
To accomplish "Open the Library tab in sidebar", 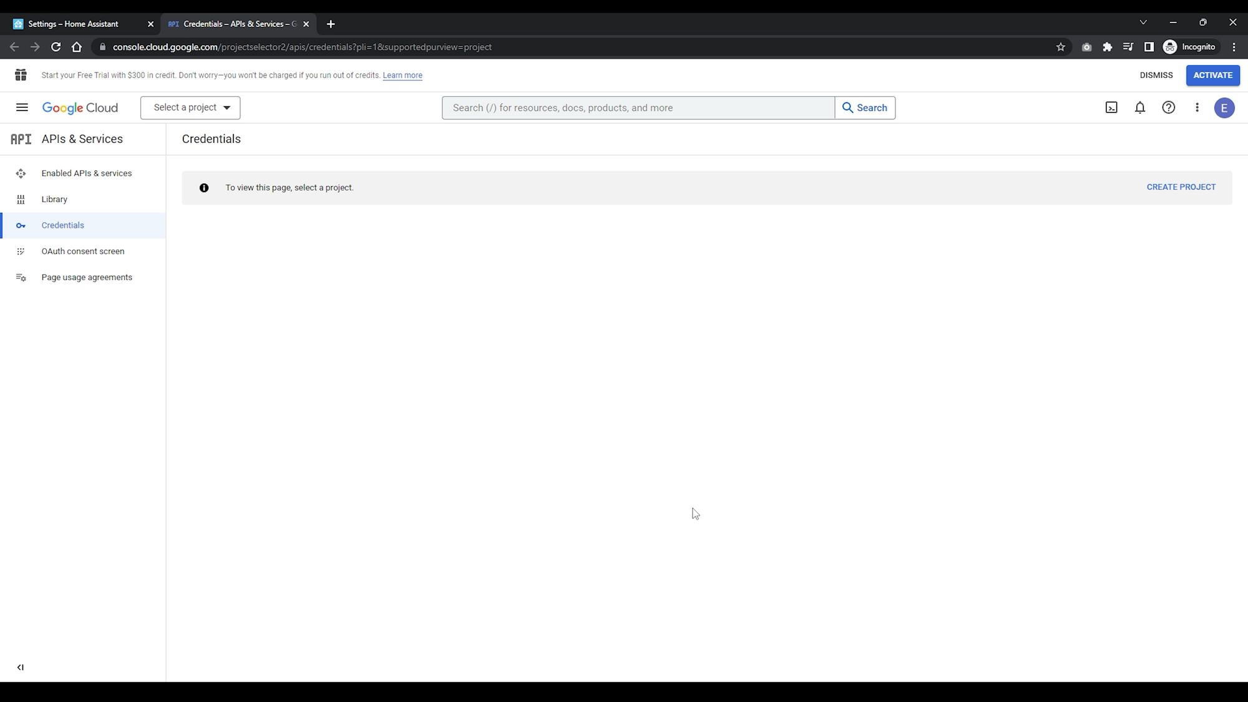I will click(x=54, y=199).
